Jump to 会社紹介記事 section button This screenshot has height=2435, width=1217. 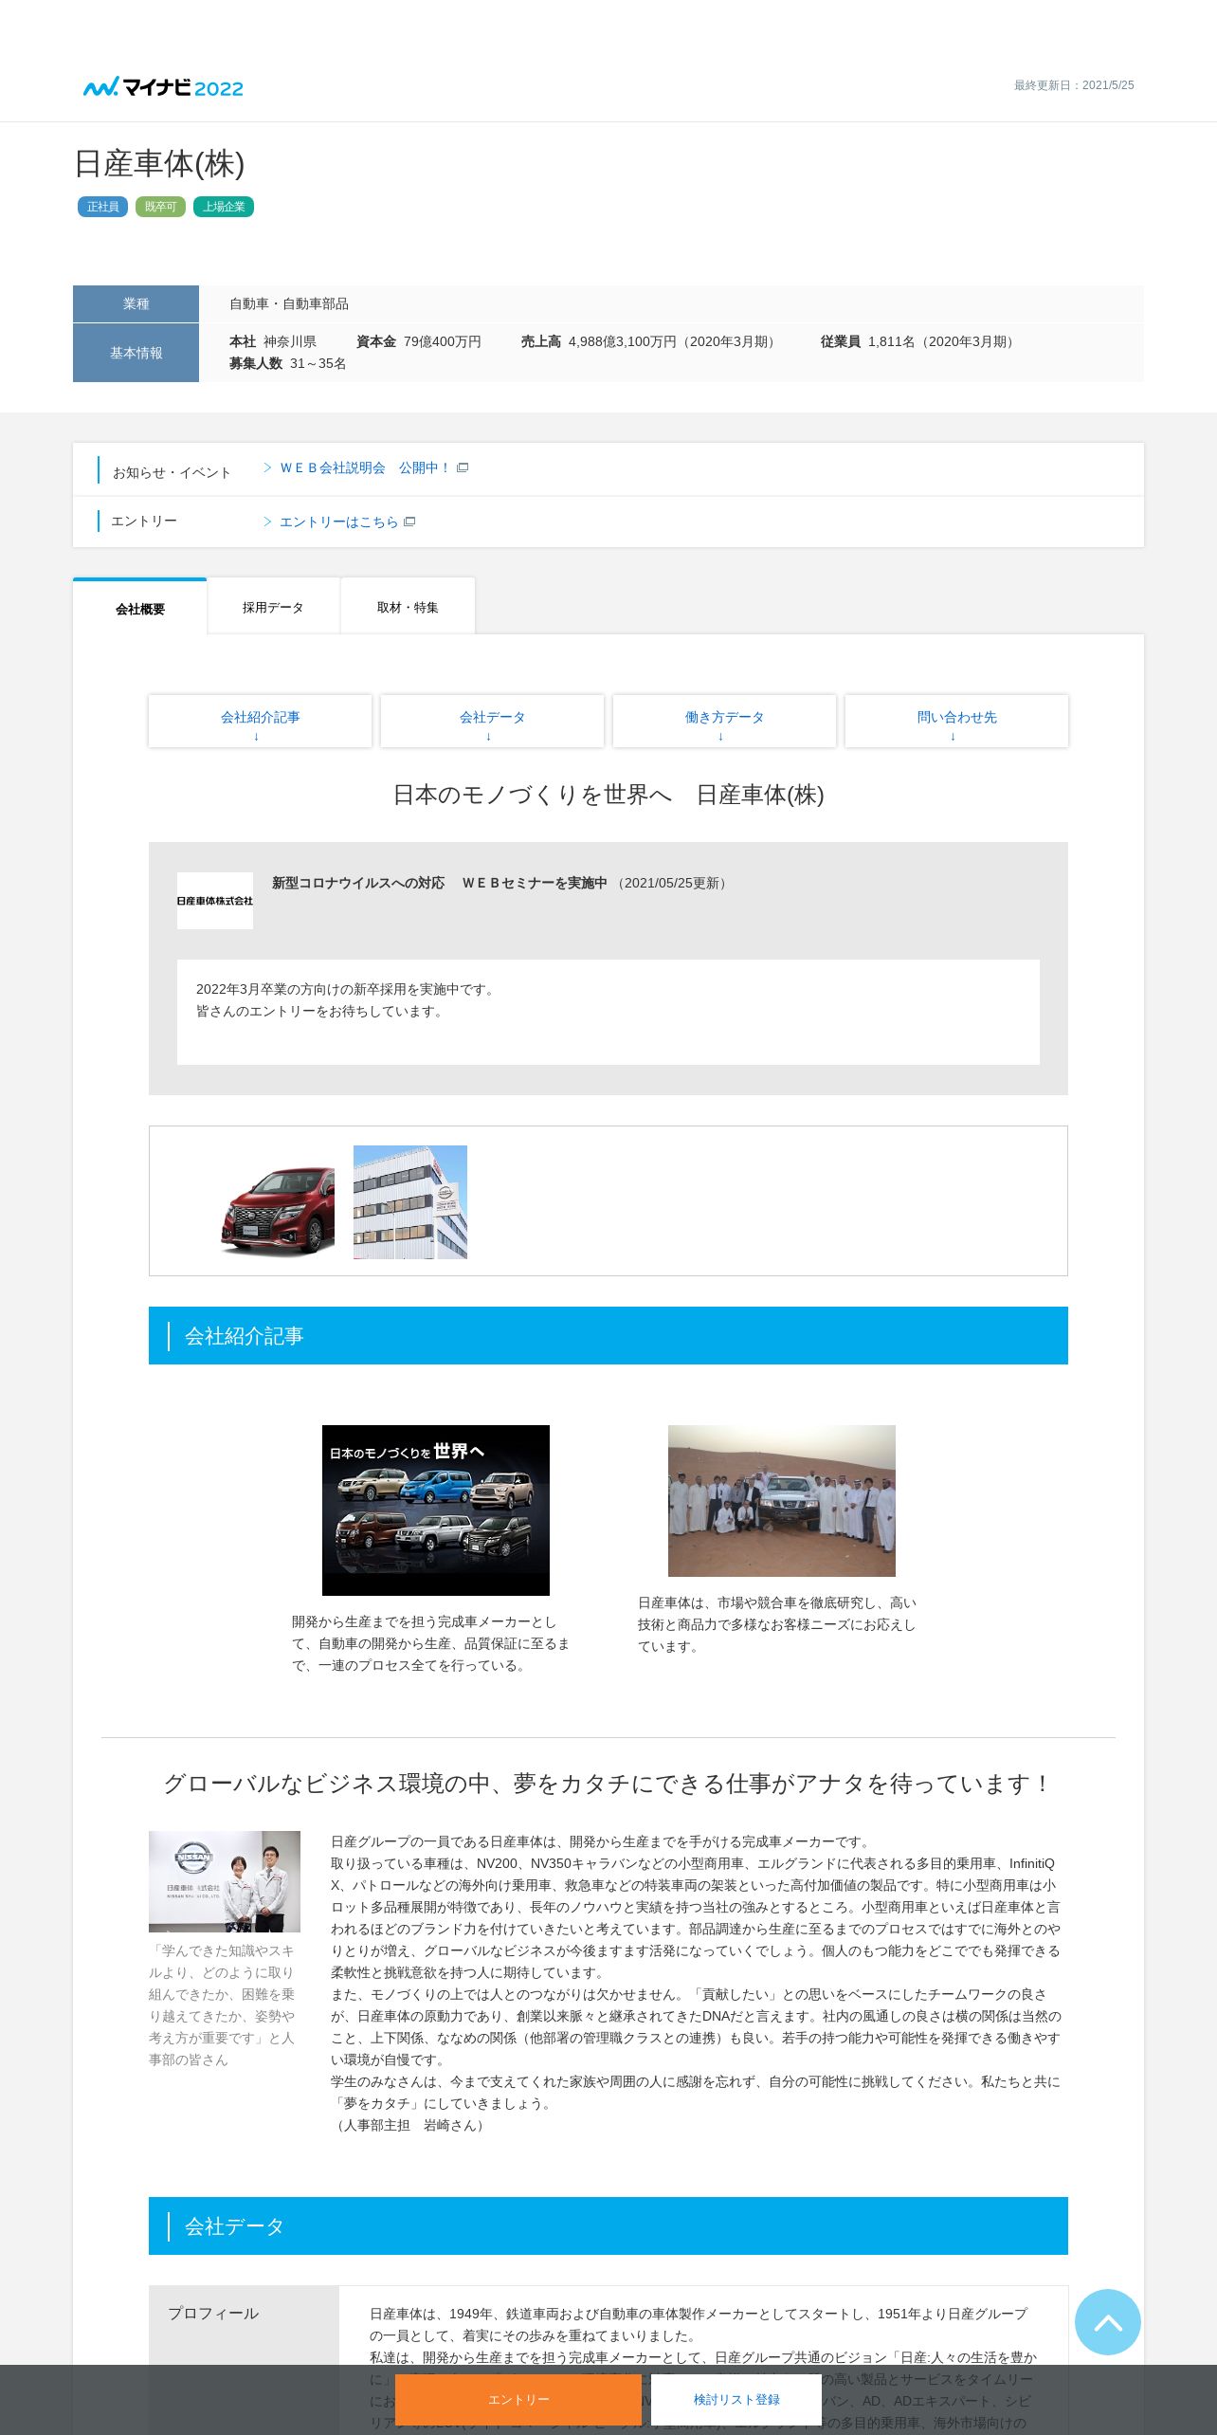[x=260, y=722]
